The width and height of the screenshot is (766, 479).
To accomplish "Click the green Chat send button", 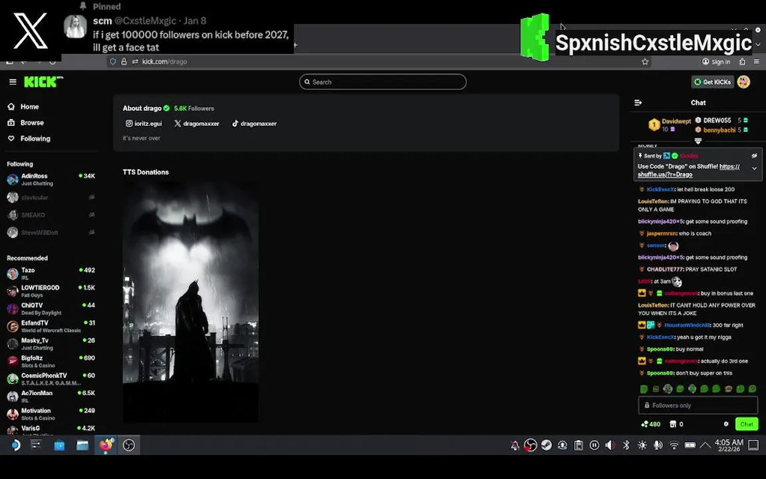I will click(747, 424).
